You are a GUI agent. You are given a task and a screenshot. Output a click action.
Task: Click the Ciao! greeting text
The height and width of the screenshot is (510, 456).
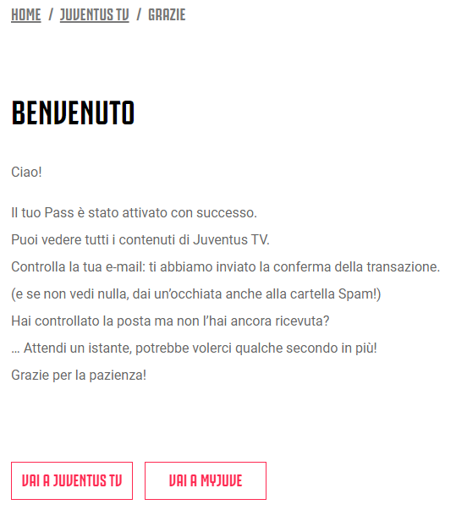click(27, 172)
